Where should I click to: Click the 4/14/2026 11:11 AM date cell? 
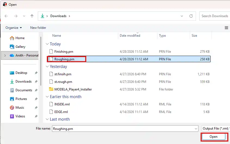click(134, 112)
